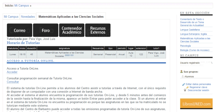Open Recursos Externos button
The height and width of the screenshot is (112, 217).
click(98, 30)
